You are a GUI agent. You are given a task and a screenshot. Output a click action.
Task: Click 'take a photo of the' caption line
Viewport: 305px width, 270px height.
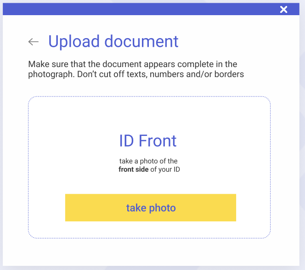[148, 161]
